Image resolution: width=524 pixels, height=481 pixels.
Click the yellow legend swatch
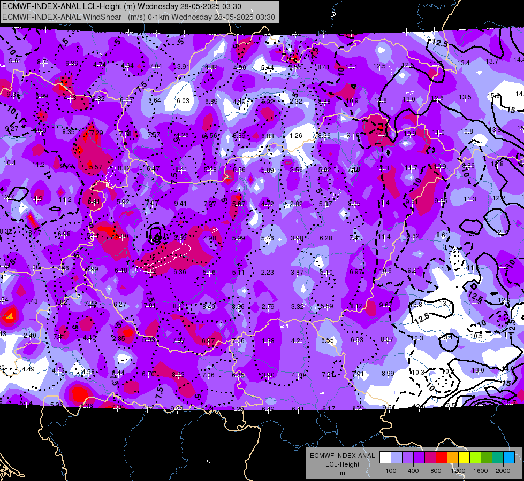[x=464, y=457]
